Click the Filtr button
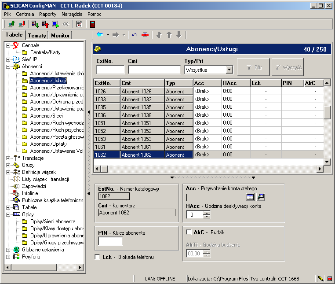Viewport: 335px width, 284px height. (x=253, y=67)
